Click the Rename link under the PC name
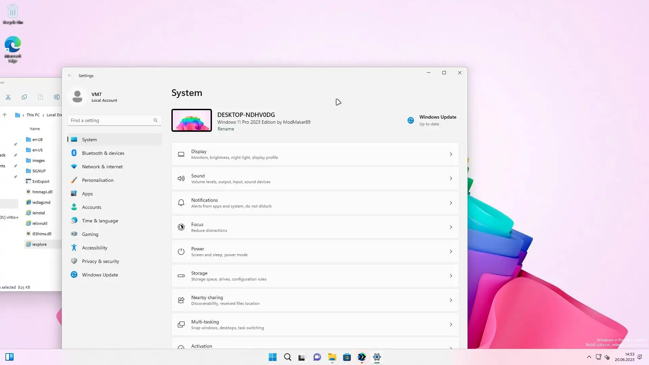This screenshot has height=365, width=649. [x=225, y=129]
